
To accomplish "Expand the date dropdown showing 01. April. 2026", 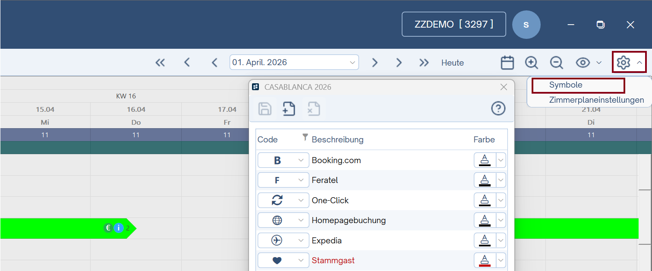I will pyautogui.click(x=352, y=63).
